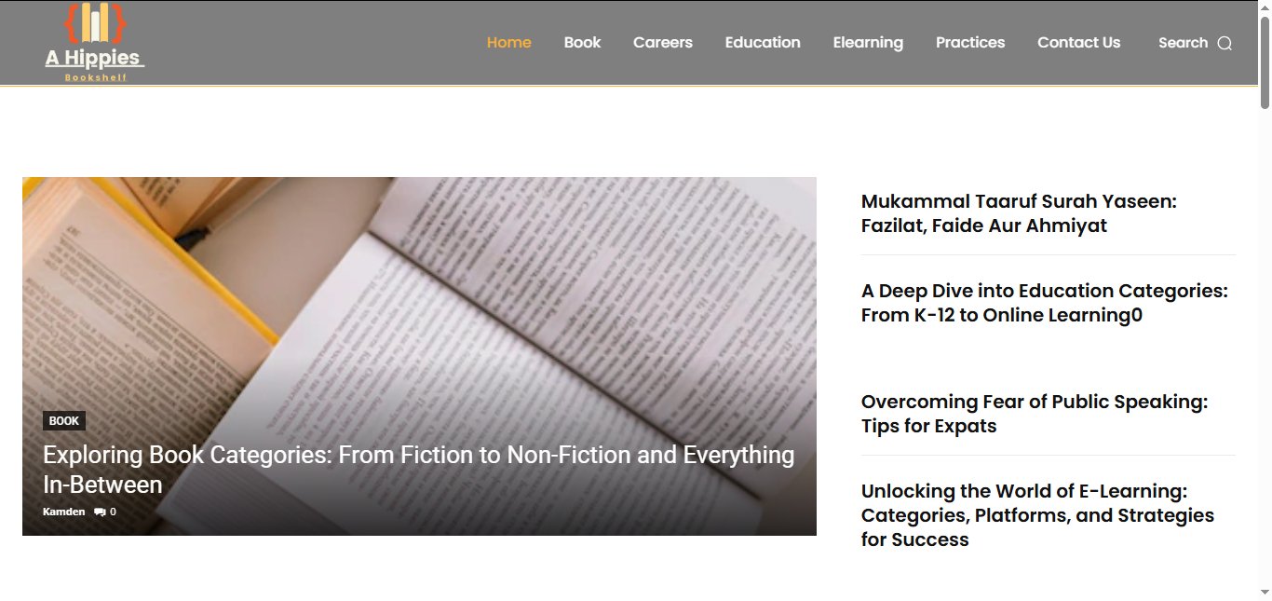
Task: Open the Home menu item
Action: pyautogui.click(x=509, y=42)
